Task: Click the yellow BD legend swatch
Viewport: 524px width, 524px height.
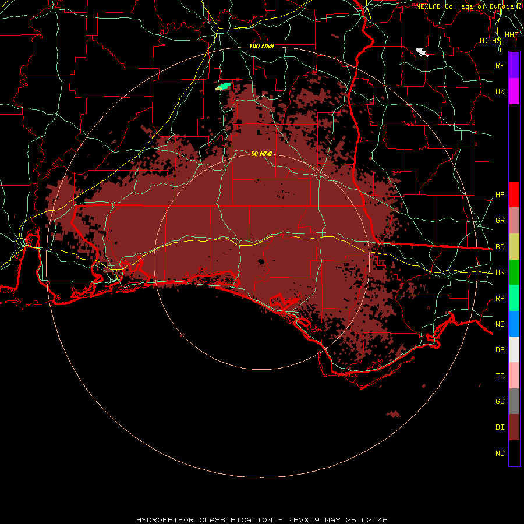Action: click(514, 247)
